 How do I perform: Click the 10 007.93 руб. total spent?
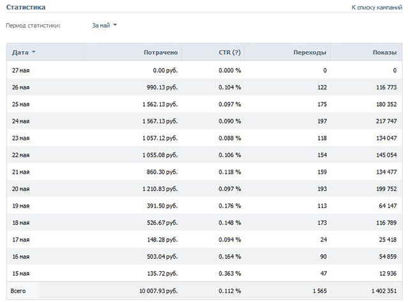point(158,291)
